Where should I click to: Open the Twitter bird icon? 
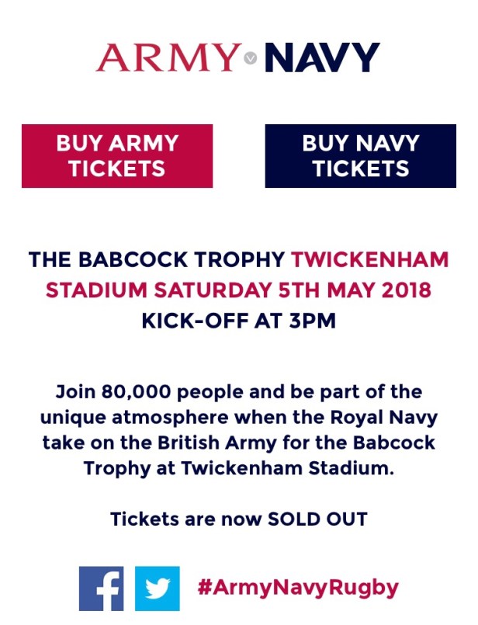coord(158,589)
